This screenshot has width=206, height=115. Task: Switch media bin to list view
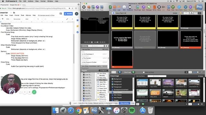[190, 72]
